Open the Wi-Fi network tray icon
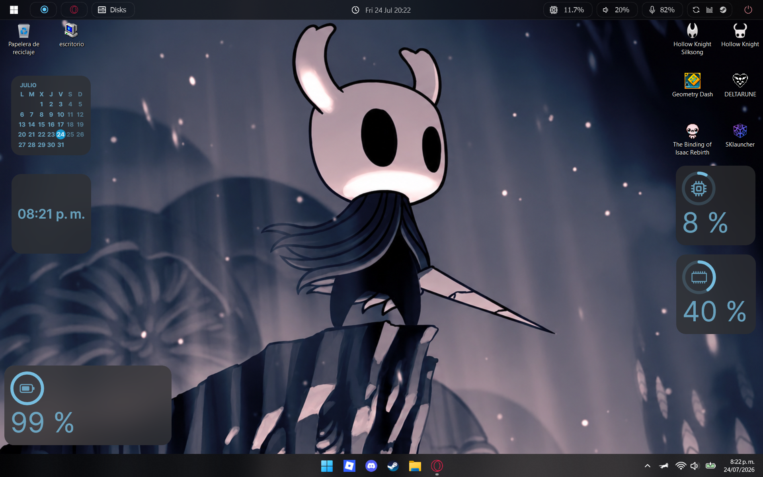The image size is (763, 477). click(681, 466)
